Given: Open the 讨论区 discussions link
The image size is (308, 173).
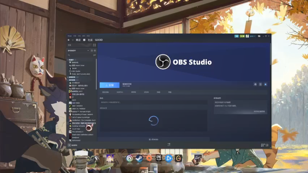Looking at the screenshot, I should [146, 92].
